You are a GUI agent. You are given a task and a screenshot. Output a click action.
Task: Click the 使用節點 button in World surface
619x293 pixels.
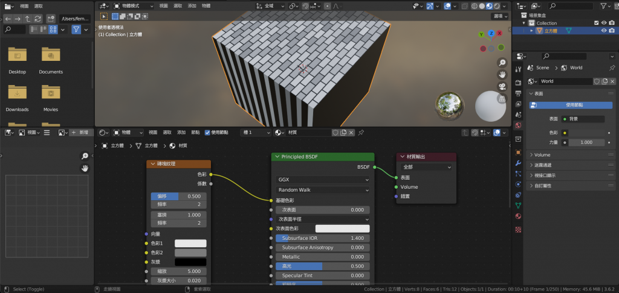point(571,105)
